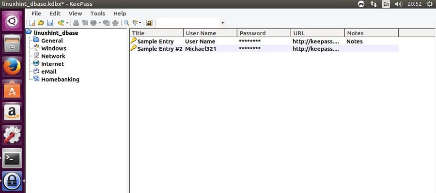The width and height of the screenshot is (436, 193).
Task: Open the Edit menu
Action: pyautogui.click(x=55, y=14)
